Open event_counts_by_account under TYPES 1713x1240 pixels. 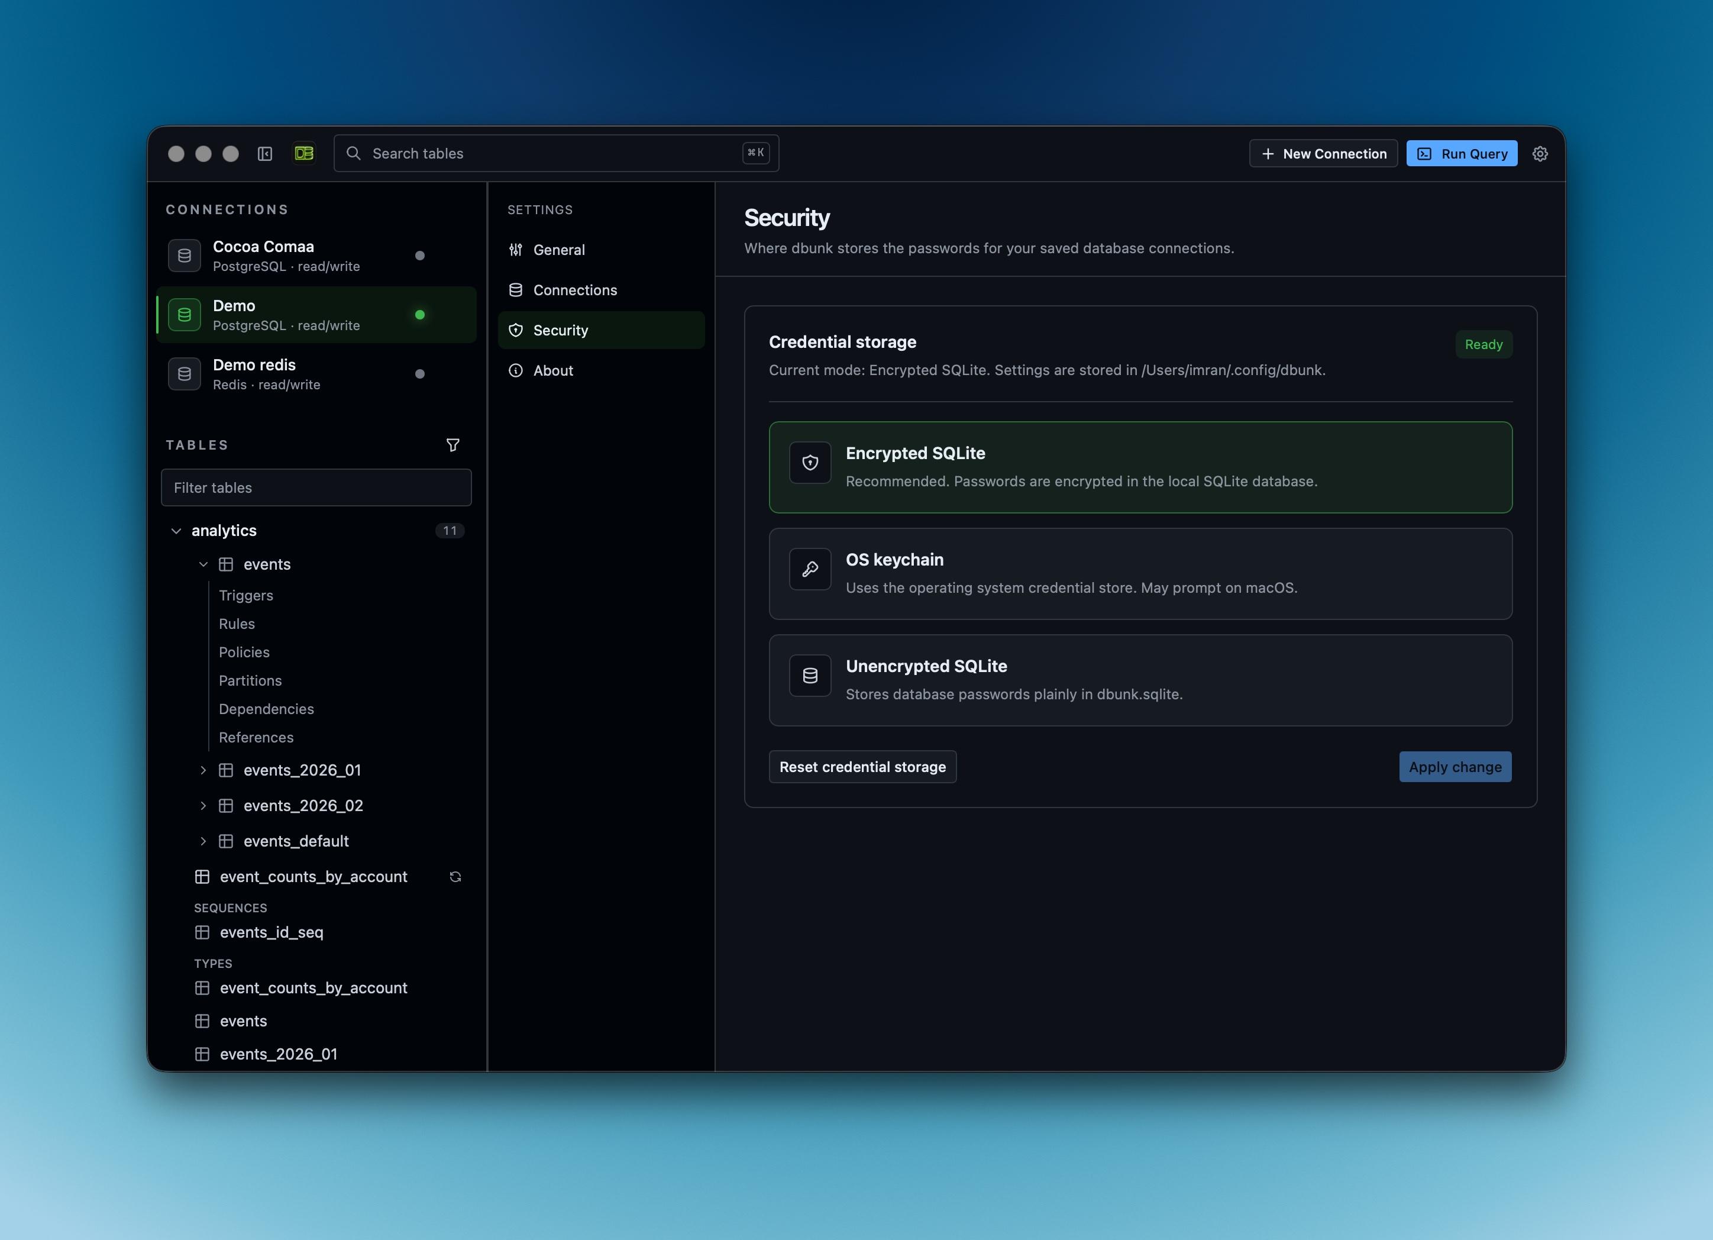(313, 987)
